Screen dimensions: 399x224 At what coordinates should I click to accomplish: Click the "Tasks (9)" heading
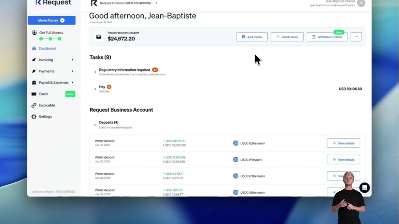(100, 57)
